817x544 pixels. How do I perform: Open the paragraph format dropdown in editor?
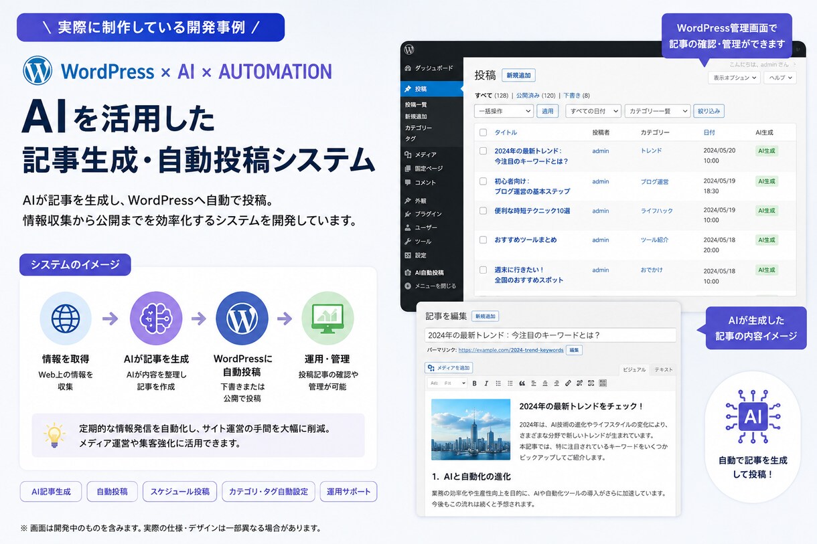click(x=447, y=383)
